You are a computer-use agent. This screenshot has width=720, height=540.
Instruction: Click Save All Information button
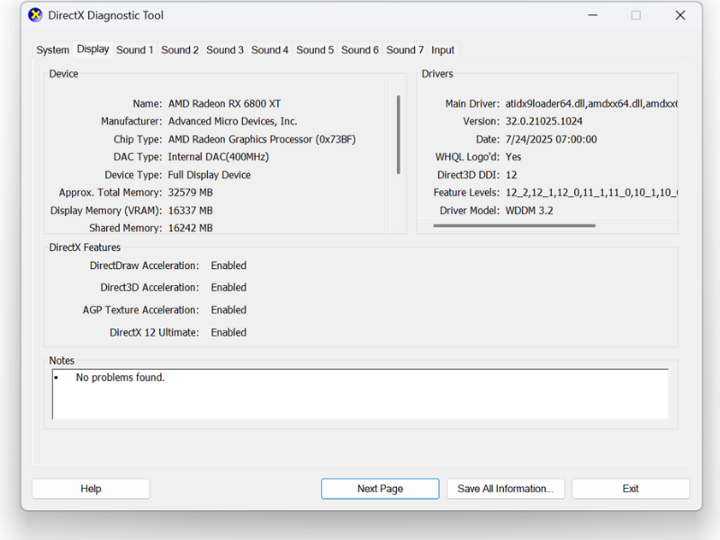pyautogui.click(x=506, y=489)
